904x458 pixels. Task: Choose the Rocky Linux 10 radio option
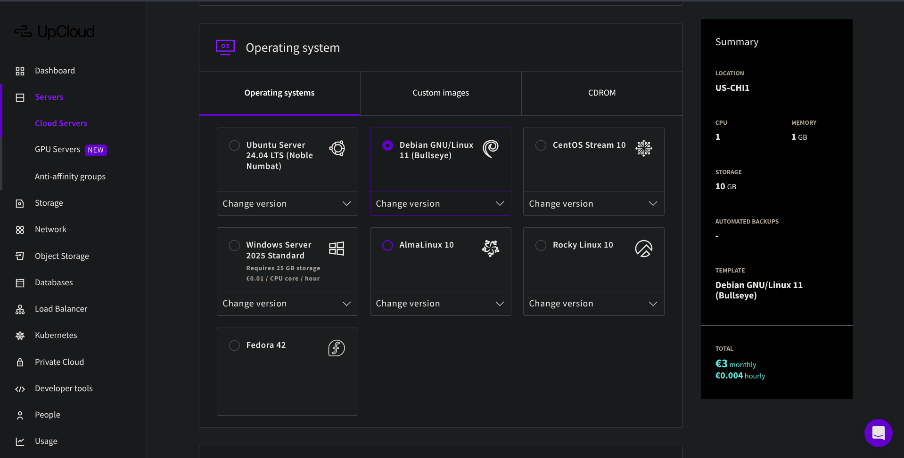pyautogui.click(x=541, y=245)
